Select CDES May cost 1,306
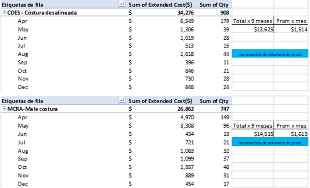Screen dimensions: 310x188 click(x=187, y=30)
